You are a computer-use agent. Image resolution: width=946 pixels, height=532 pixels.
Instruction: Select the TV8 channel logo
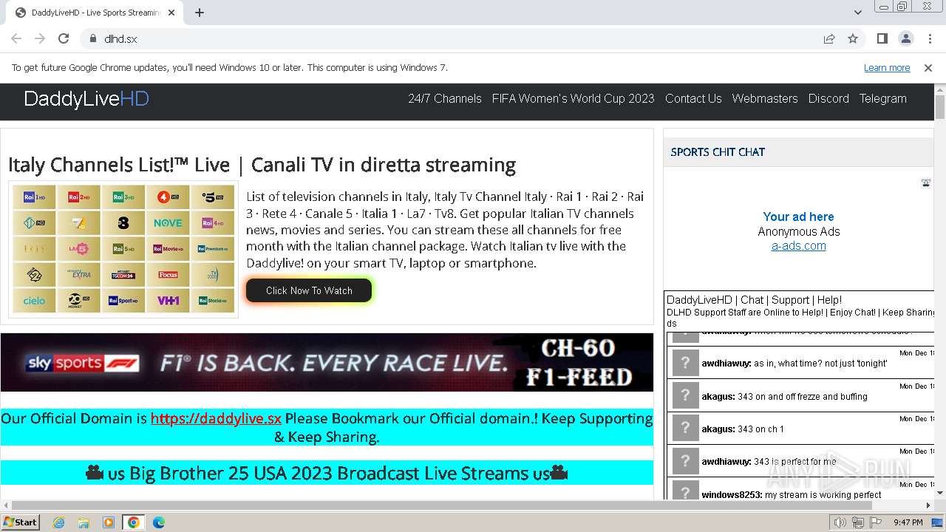pos(123,223)
